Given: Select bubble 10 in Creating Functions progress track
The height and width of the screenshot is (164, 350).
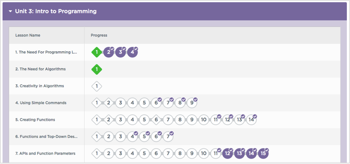Looking at the screenshot, I should pyautogui.click(x=204, y=120).
